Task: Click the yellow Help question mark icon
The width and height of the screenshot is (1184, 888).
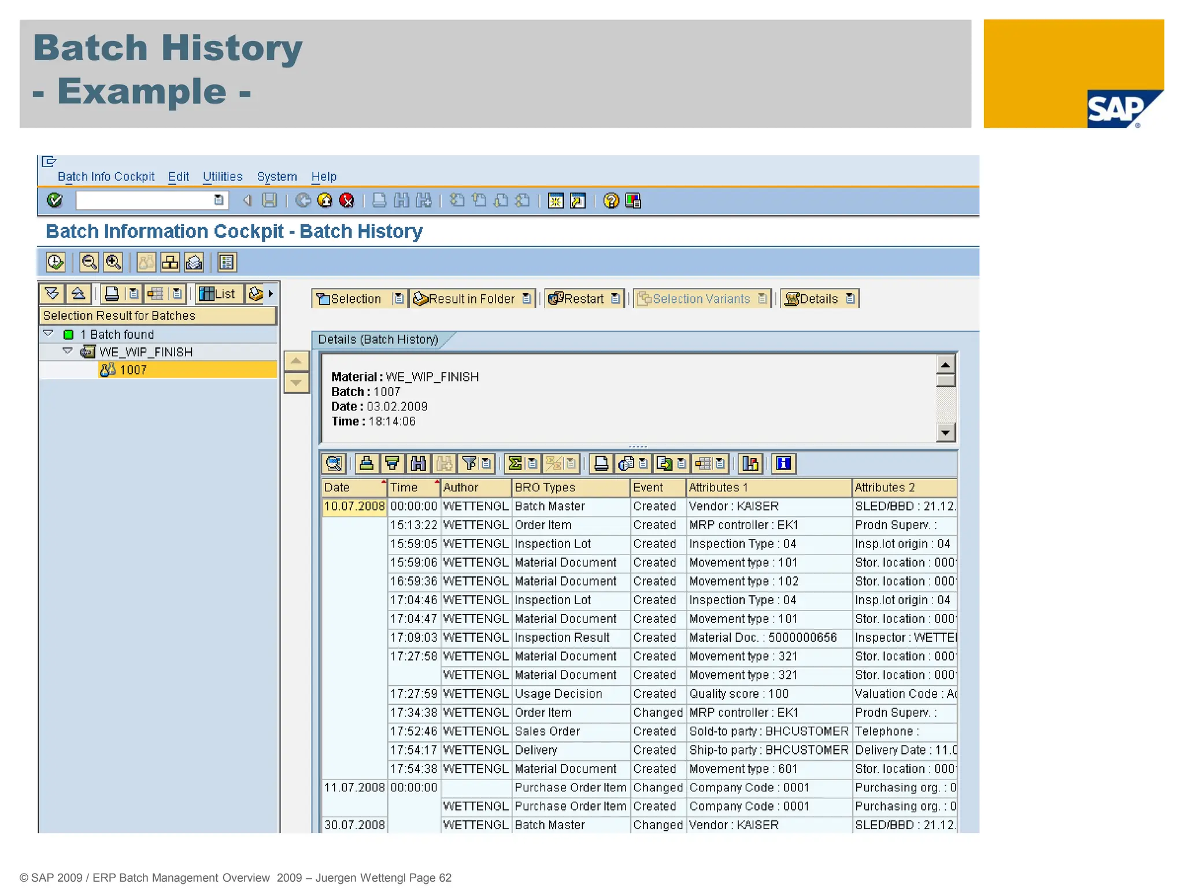Action: click(x=611, y=201)
